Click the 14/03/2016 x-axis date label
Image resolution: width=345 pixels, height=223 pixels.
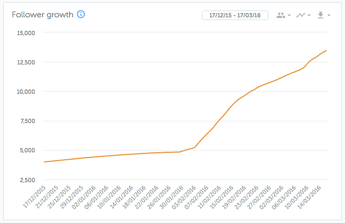309,197
